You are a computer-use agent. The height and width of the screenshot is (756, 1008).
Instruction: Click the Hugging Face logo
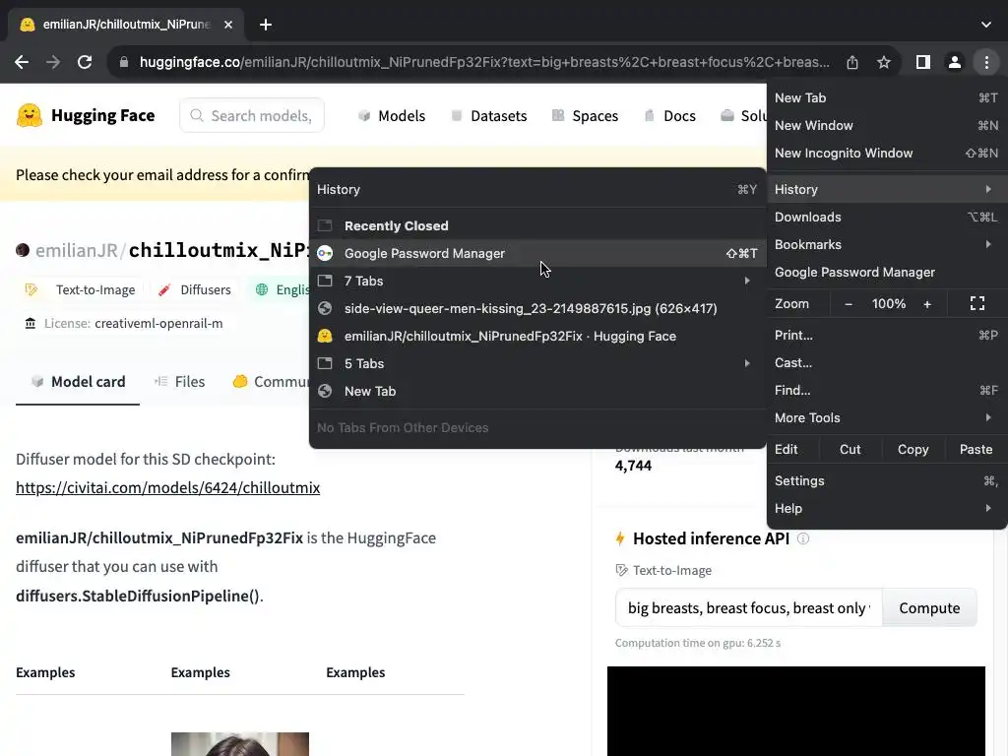click(x=86, y=116)
